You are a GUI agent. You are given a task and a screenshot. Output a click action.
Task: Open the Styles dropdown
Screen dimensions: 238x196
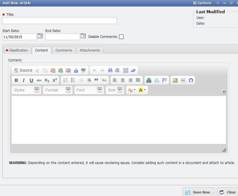26,90
